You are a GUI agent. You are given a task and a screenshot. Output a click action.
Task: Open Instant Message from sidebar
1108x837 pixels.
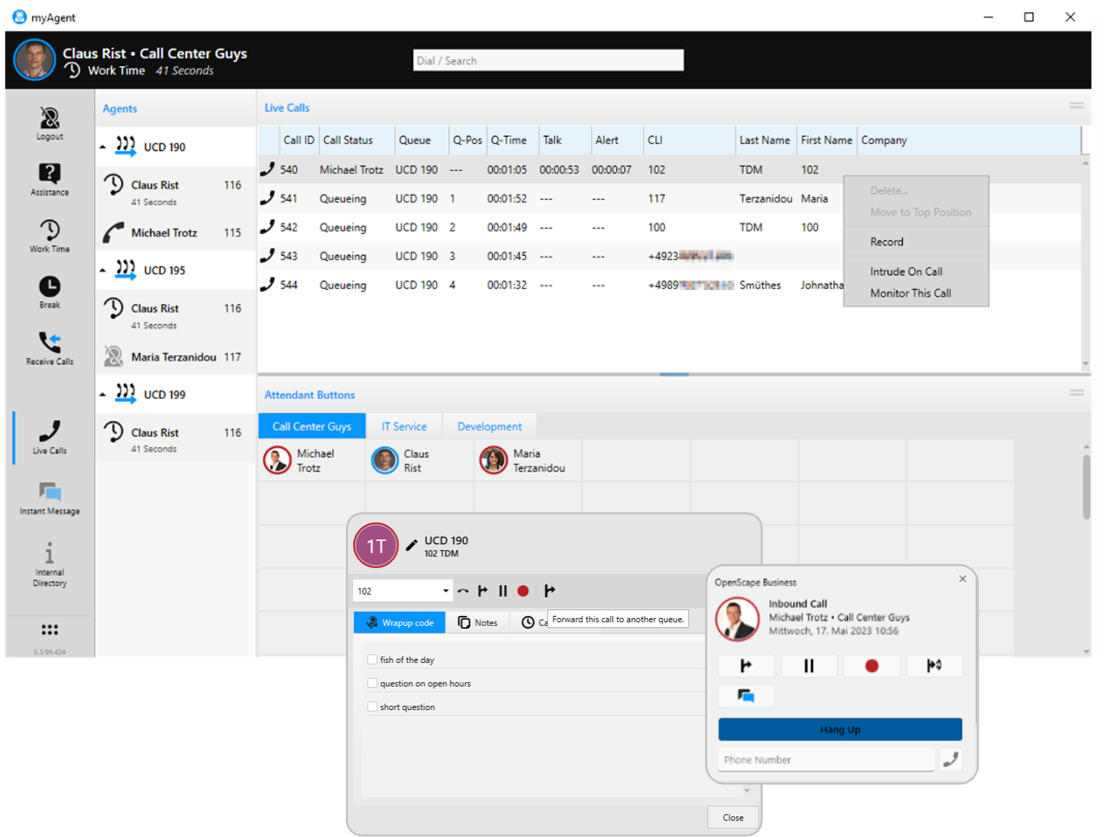pyautogui.click(x=50, y=499)
